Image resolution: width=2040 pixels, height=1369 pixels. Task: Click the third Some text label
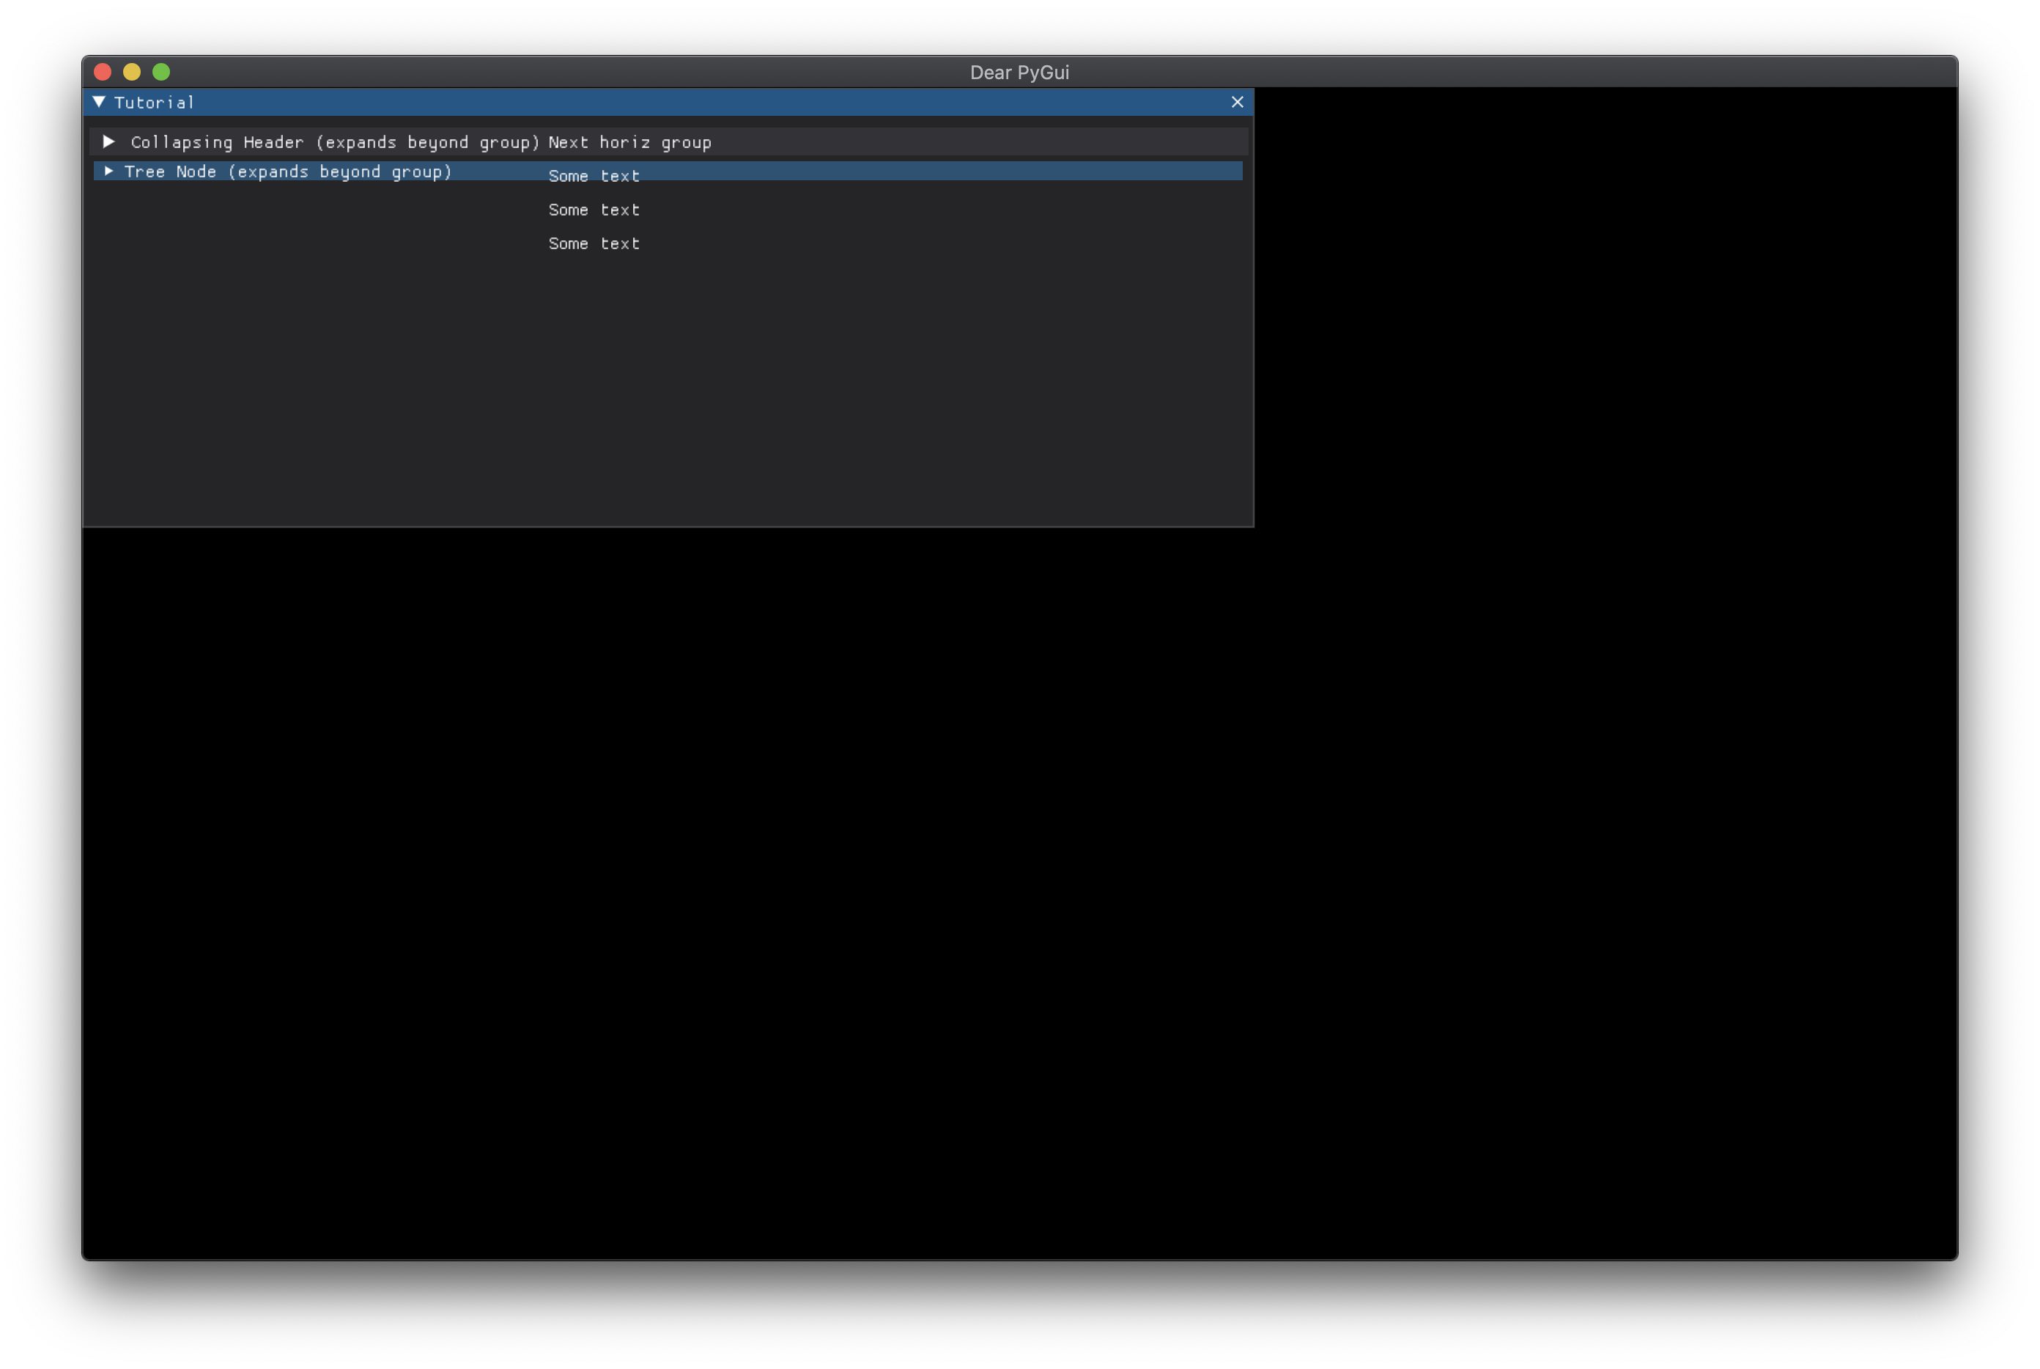tap(594, 243)
